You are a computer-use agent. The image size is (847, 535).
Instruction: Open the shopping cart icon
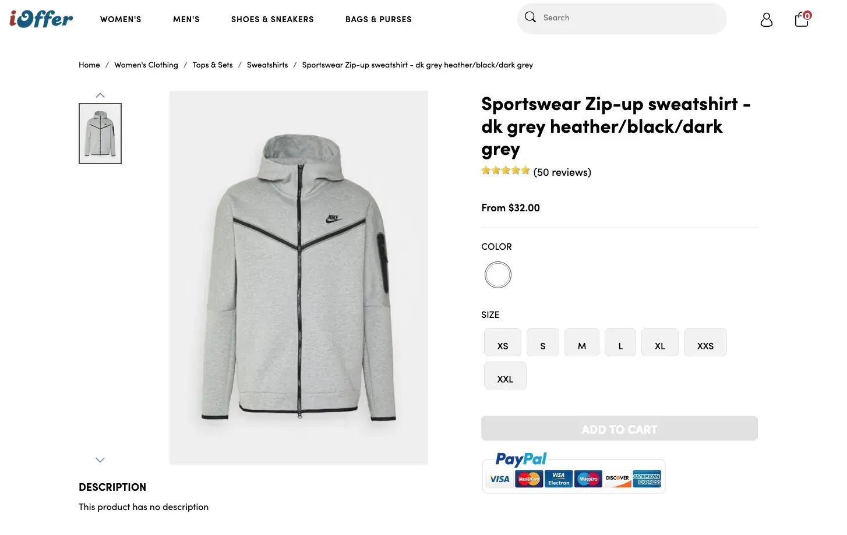802,20
